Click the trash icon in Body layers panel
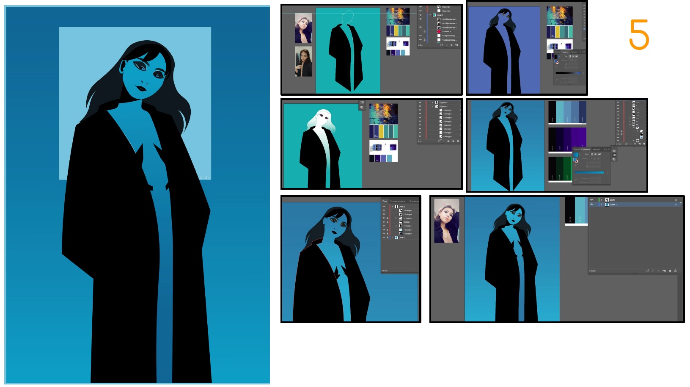Image resolution: width=690 pixels, height=387 pixels. 676,271
